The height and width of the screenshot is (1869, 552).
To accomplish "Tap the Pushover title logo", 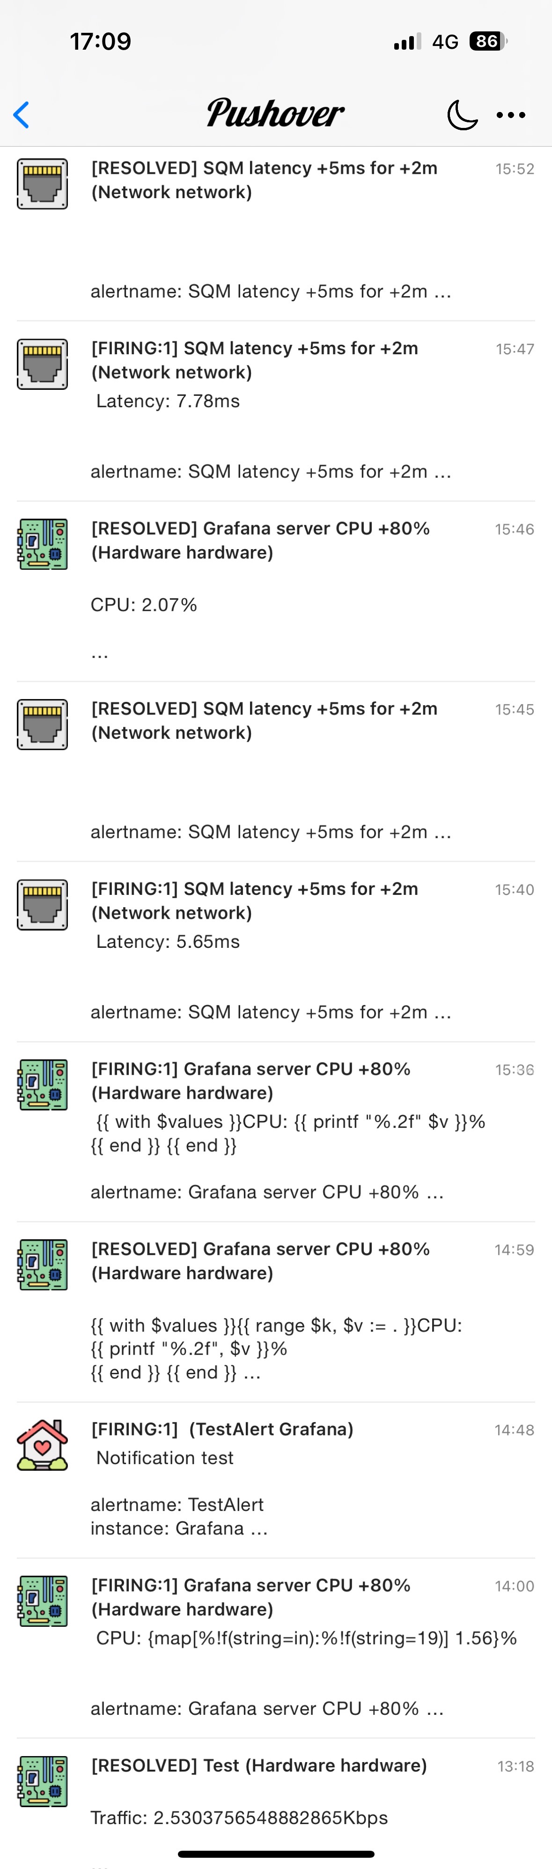I will pyautogui.click(x=275, y=113).
